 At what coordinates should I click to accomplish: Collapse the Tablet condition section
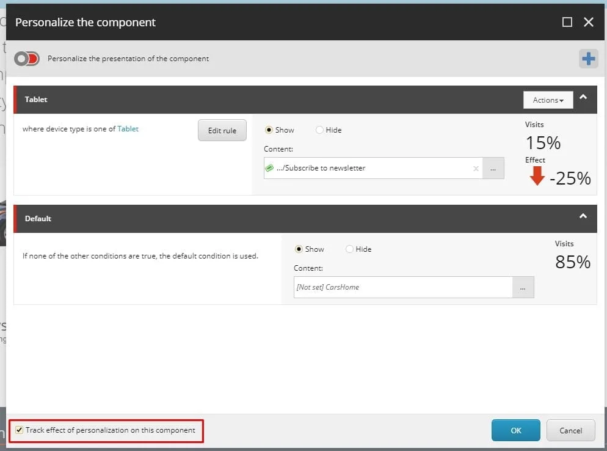tap(583, 96)
